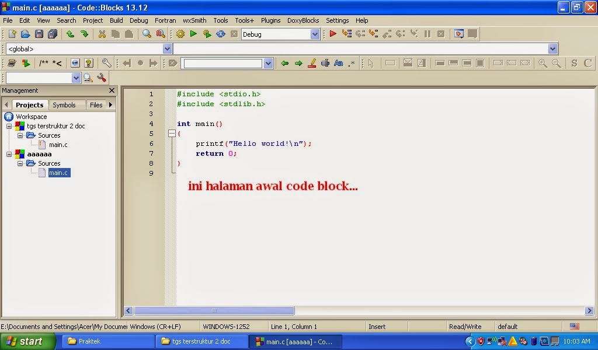Image resolution: width=598 pixels, height=350 pixels.
Task: Switch to tgs terstruktur 2 doc taskbar window
Action: 201,341
